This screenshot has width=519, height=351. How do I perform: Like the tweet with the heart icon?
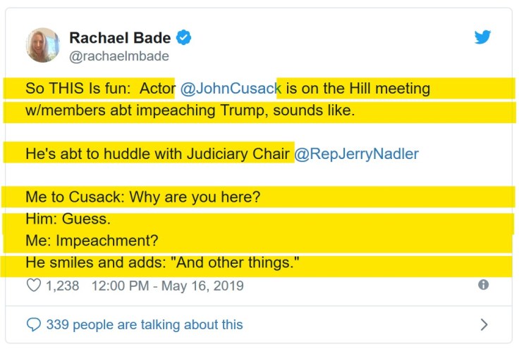(34, 286)
